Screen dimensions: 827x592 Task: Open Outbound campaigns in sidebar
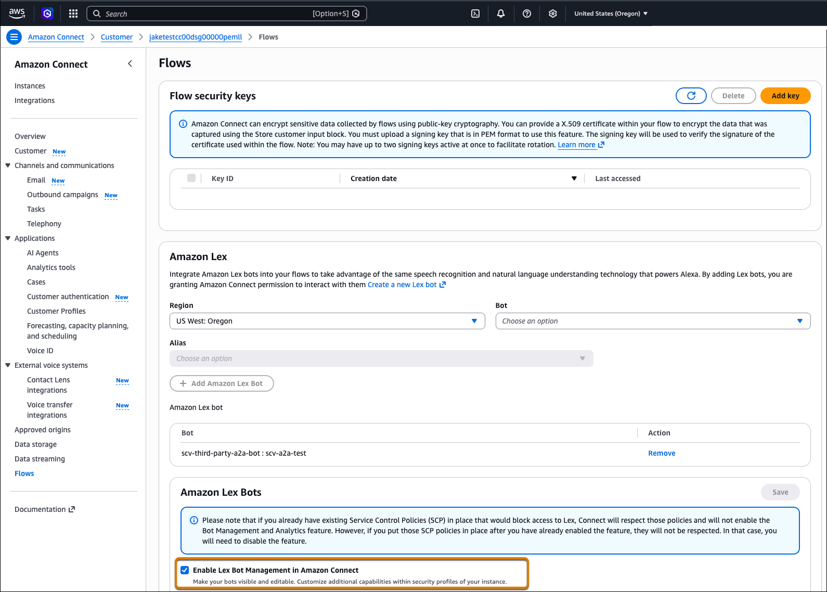point(62,195)
